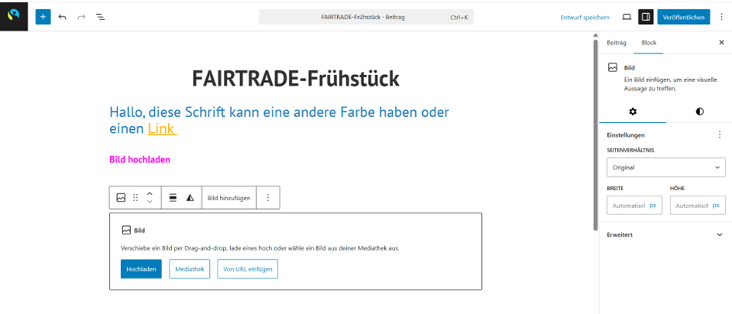Click Entwurf speichern to save draft
Image resolution: width=732 pixels, height=314 pixels.
(585, 17)
